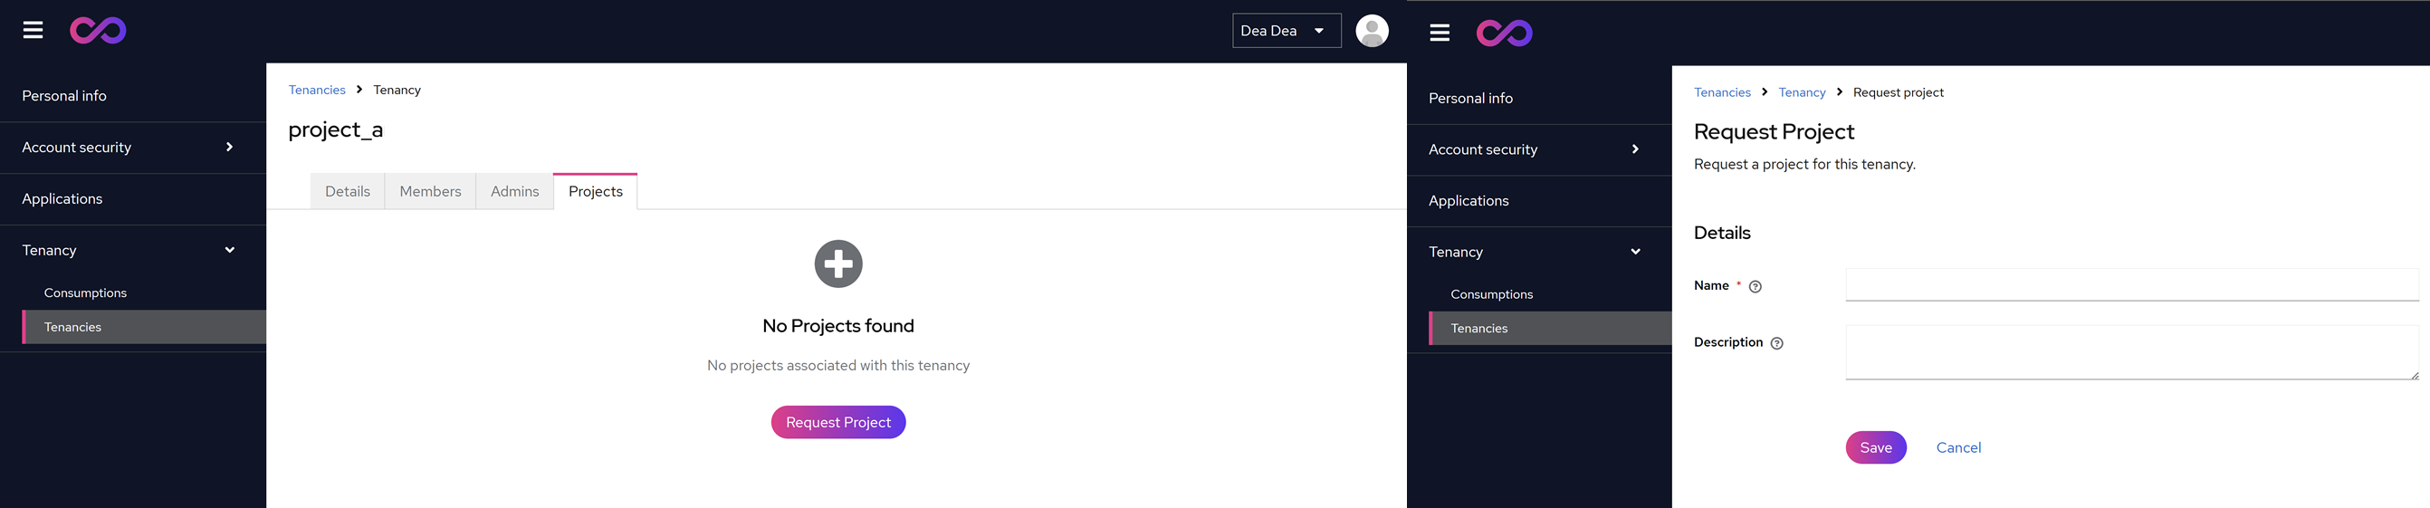Viewport: 2430px width, 508px height.
Task: Expand Account security on project_a page sidebar
Action: [x=132, y=148]
